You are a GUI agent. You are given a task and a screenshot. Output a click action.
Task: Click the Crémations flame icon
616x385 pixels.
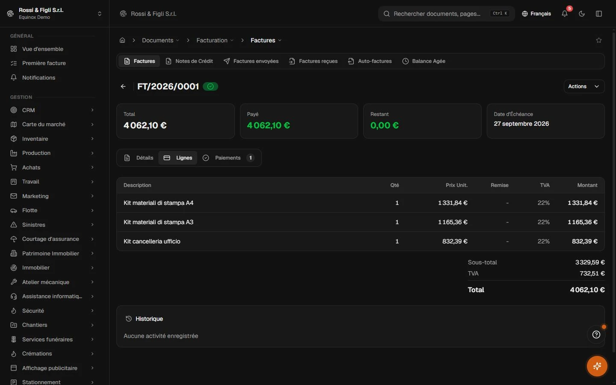(x=14, y=354)
